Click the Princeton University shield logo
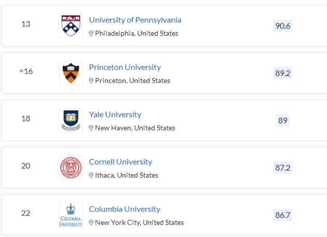 [71, 73]
